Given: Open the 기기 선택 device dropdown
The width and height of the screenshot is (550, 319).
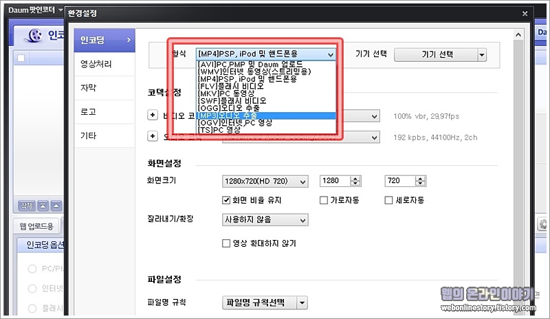Looking at the screenshot, I should [440, 55].
